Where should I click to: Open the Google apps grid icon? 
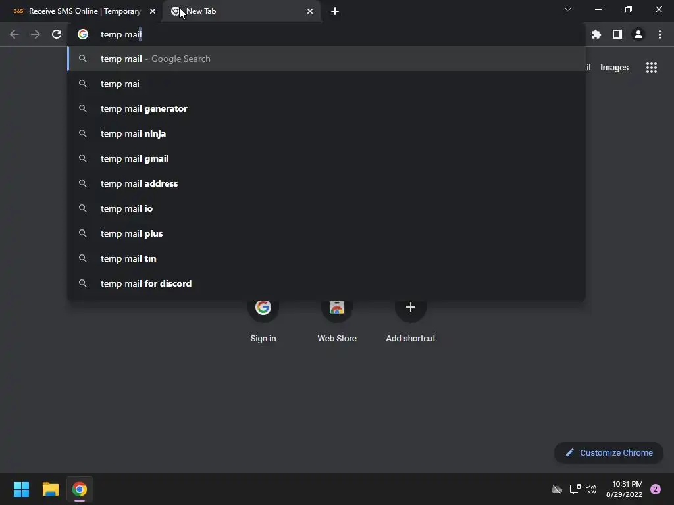(651, 68)
